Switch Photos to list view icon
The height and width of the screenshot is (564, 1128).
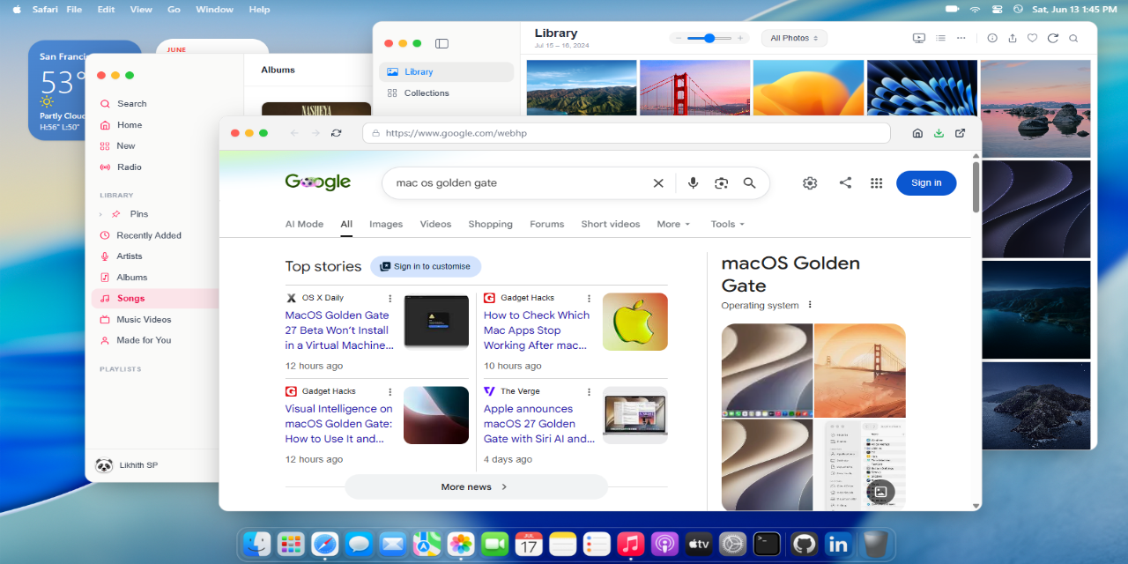940,38
